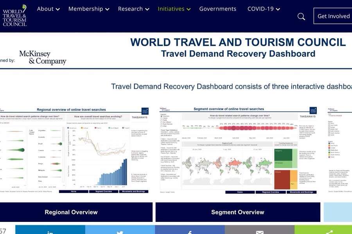Click the "WORLD TRAVEL AND TOURISM COUNCIL" heading
This screenshot has height=234, width=352.
coord(238,42)
